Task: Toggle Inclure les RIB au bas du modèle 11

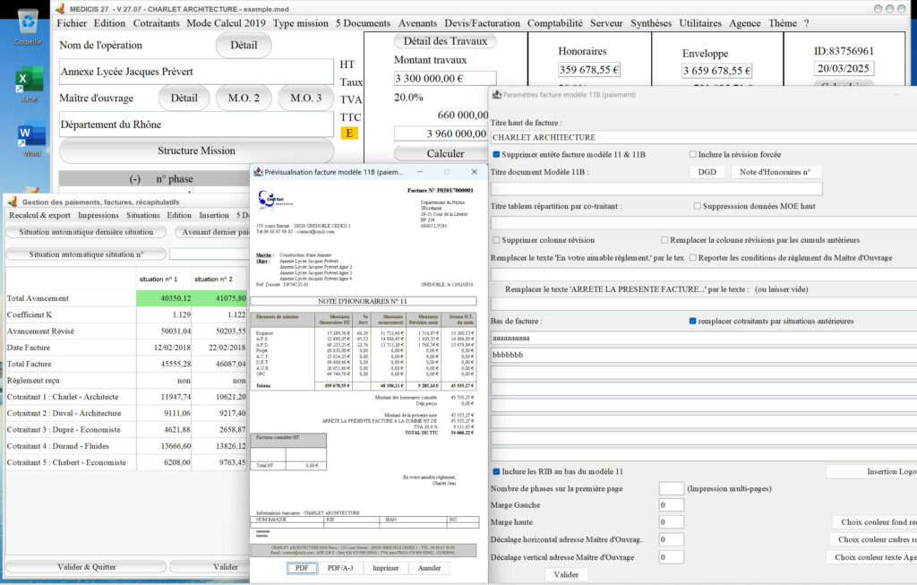Action: tap(496, 471)
